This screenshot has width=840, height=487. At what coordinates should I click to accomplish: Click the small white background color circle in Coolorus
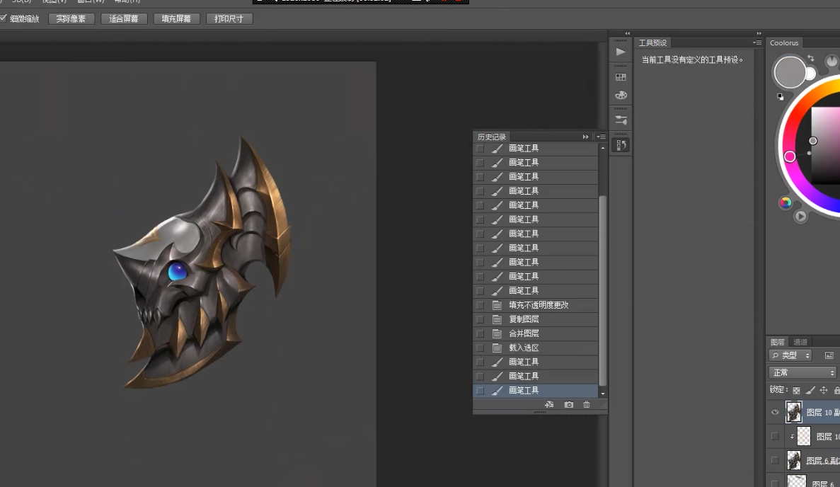(811, 74)
